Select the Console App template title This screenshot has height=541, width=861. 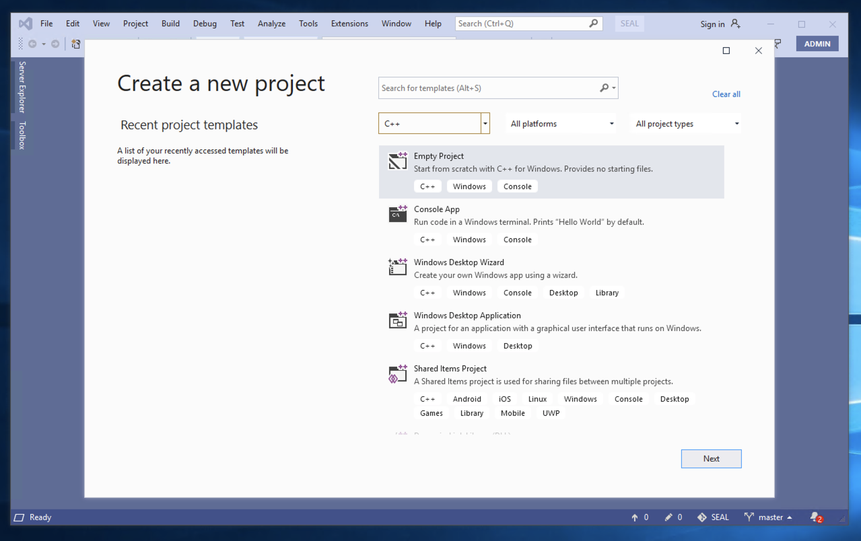click(437, 209)
